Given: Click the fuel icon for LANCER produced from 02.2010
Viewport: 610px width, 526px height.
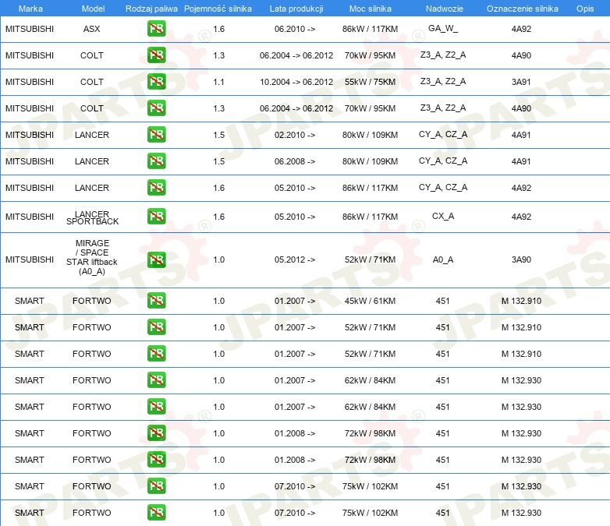Looking at the screenshot, I should tap(156, 135).
